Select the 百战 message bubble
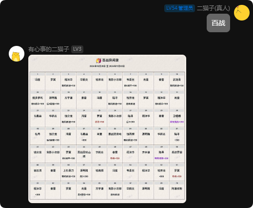 coord(218,23)
